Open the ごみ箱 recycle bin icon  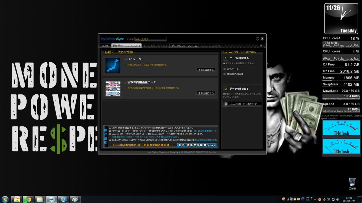tap(352, 183)
